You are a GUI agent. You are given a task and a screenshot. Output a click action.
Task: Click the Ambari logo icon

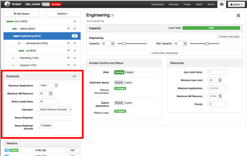tap(7, 4)
